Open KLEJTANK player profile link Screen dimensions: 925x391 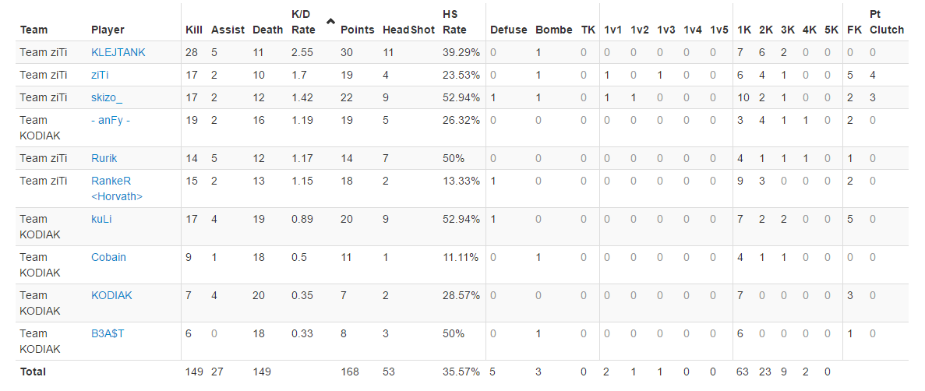coord(118,52)
